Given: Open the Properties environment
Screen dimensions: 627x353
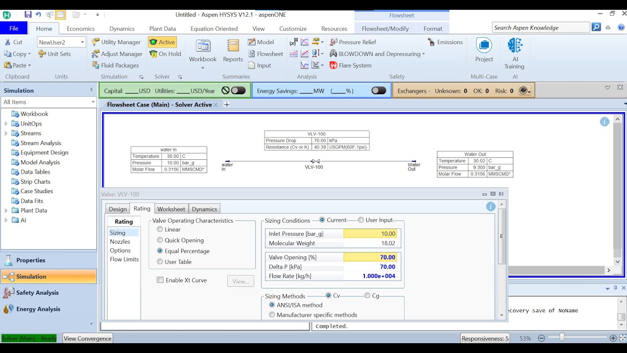Looking at the screenshot, I should (48, 260).
